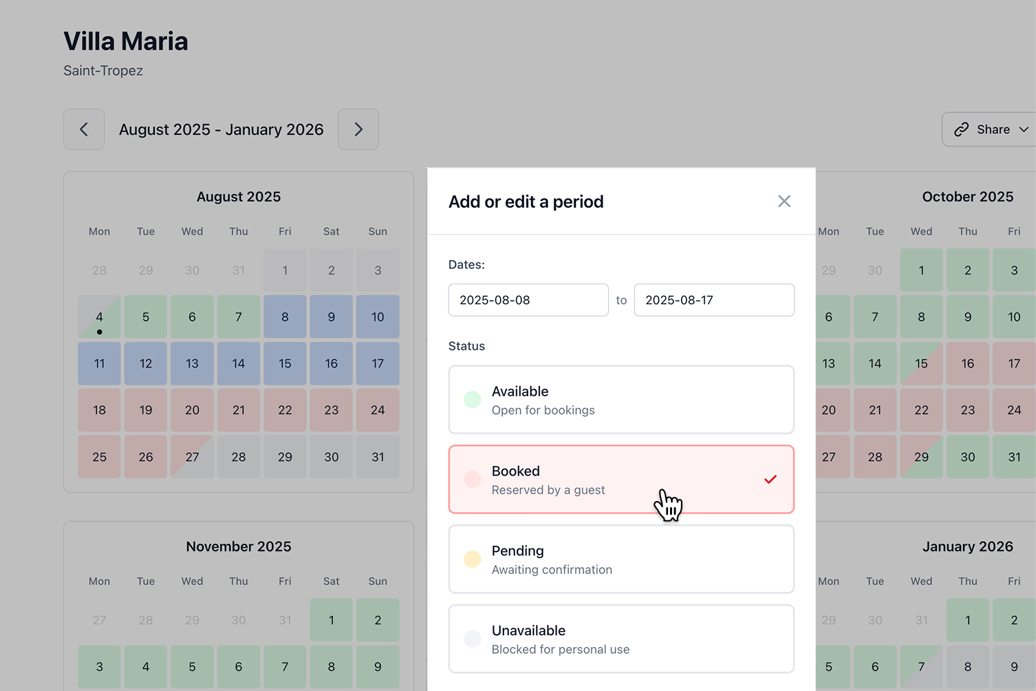Select August 4 with today dot
The height and width of the screenshot is (691, 1036).
tap(100, 317)
